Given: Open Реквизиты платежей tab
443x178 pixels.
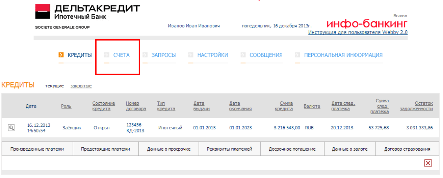Looking at the screenshot, I should point(229,149).
